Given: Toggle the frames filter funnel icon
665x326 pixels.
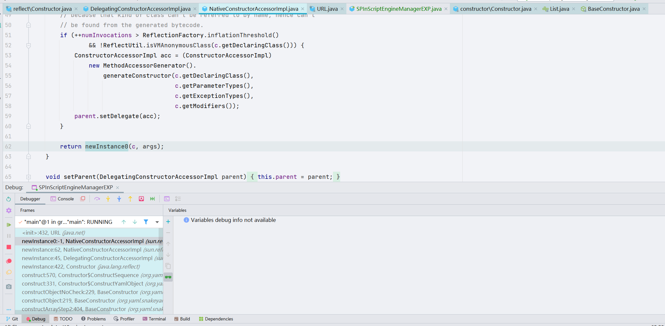Looking at the screenshot, I should pos(146,222).
